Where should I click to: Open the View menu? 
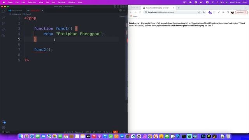tap(41, 2)
